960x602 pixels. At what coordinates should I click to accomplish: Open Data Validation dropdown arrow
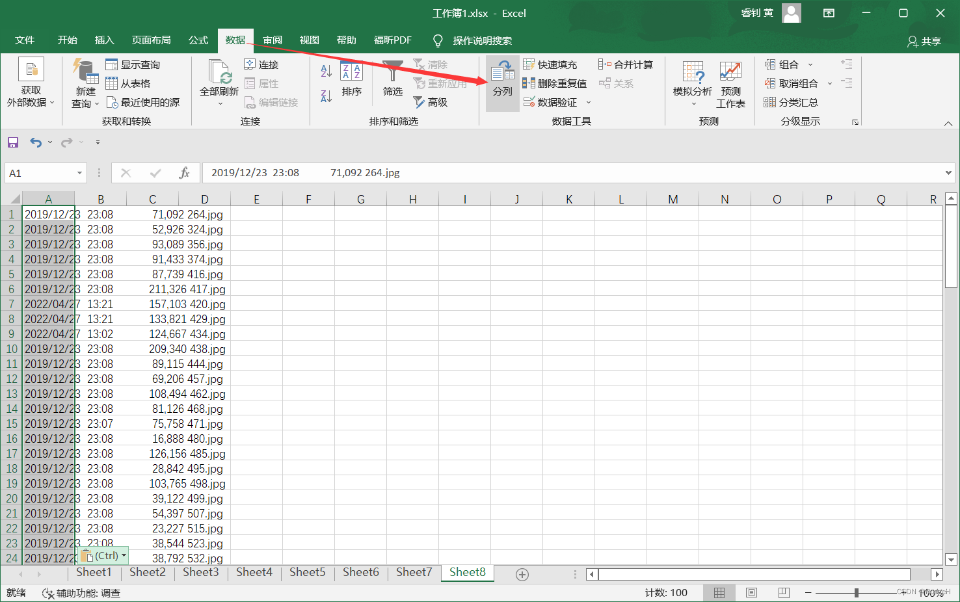pyautogui.click(x=589, y=102)
